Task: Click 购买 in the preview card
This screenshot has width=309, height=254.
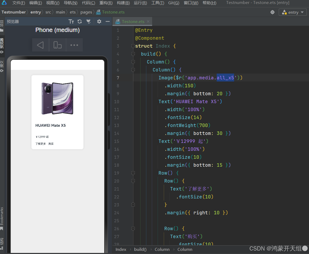Action: coord(51,144)
